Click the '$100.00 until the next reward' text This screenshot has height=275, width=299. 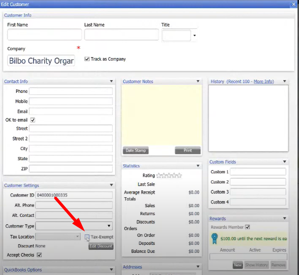(x=254, y=239)
